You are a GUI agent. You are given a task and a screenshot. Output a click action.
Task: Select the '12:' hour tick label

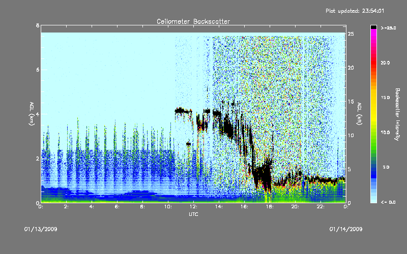(x=194, y=207)
